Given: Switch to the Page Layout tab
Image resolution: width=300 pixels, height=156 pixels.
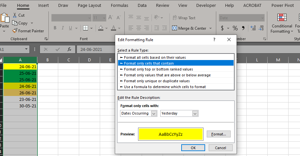Looking at the screenshot, I should coord(89,5).
